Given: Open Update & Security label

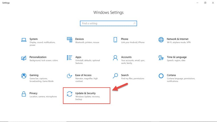Looking at the screenshot, I should 85,93.
